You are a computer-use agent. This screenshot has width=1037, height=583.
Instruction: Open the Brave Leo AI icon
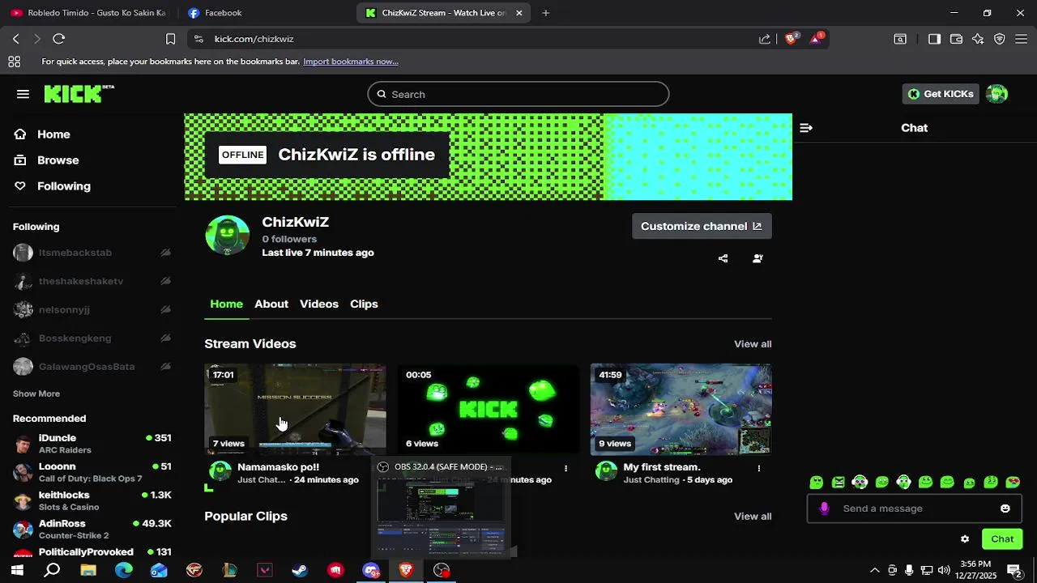click(978, 39)
